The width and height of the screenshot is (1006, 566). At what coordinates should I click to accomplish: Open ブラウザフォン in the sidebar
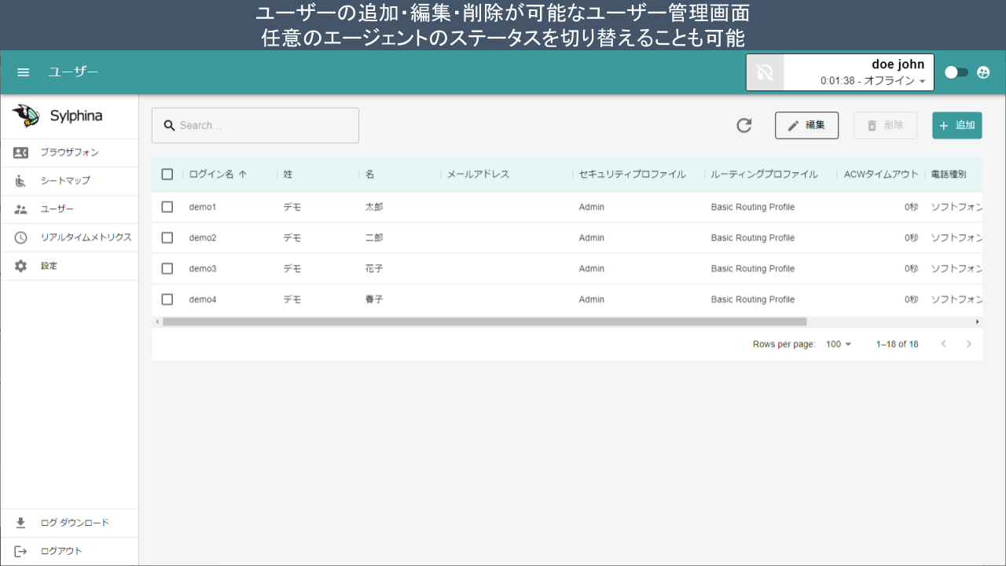(x=69, y=153)
